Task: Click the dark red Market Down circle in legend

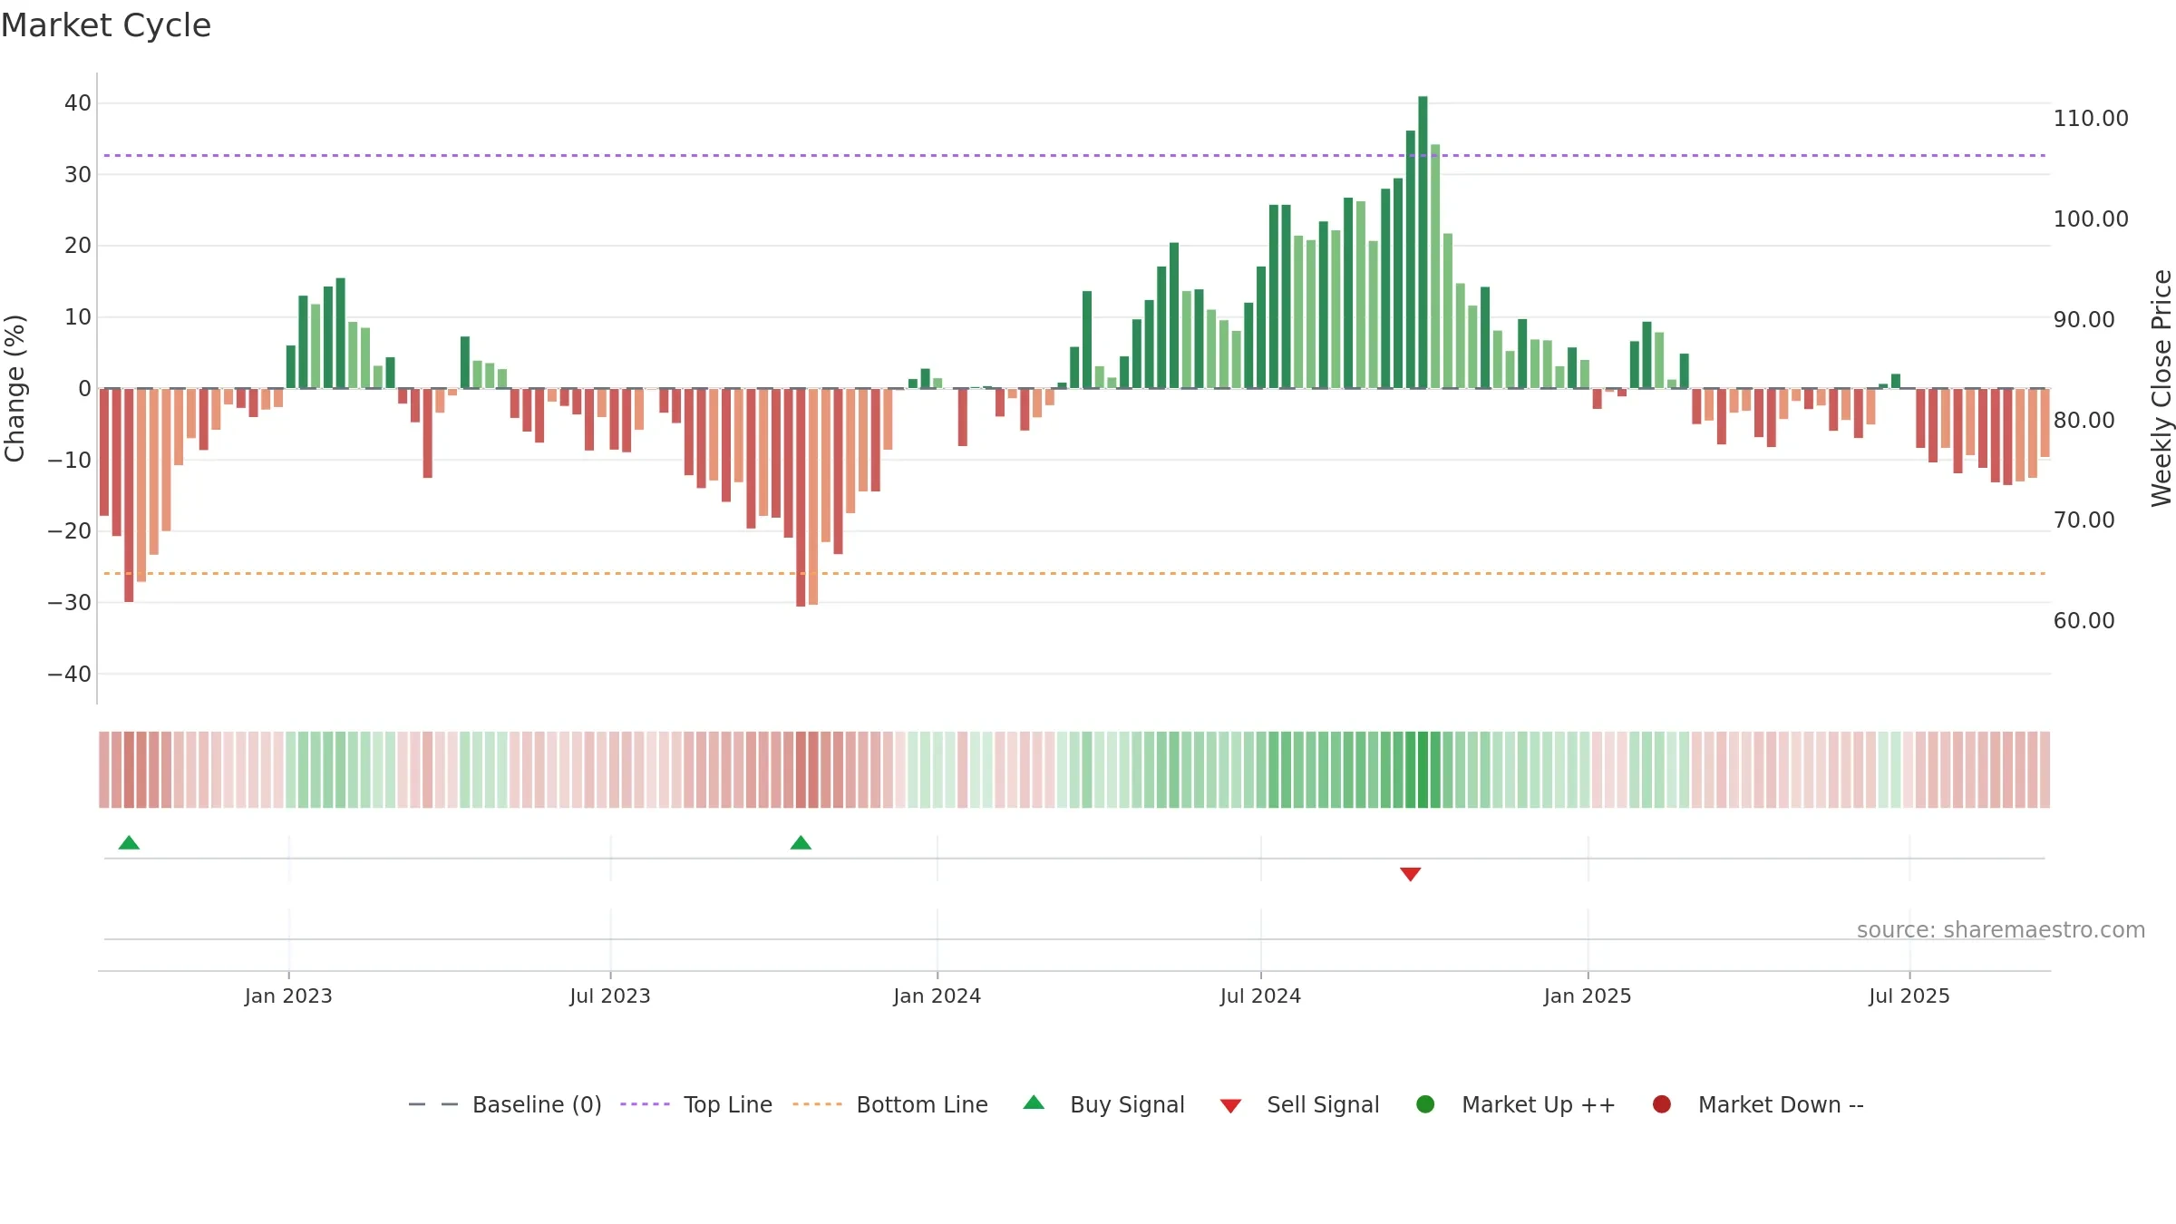Action: [1662, 1104]
